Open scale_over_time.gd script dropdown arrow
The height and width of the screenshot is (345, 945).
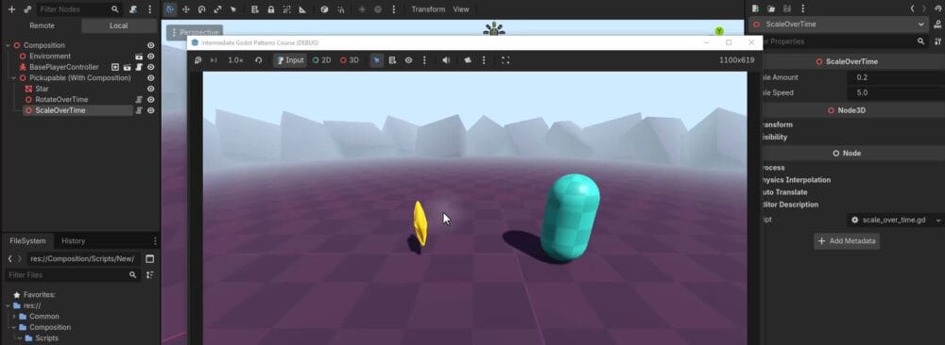938,220
